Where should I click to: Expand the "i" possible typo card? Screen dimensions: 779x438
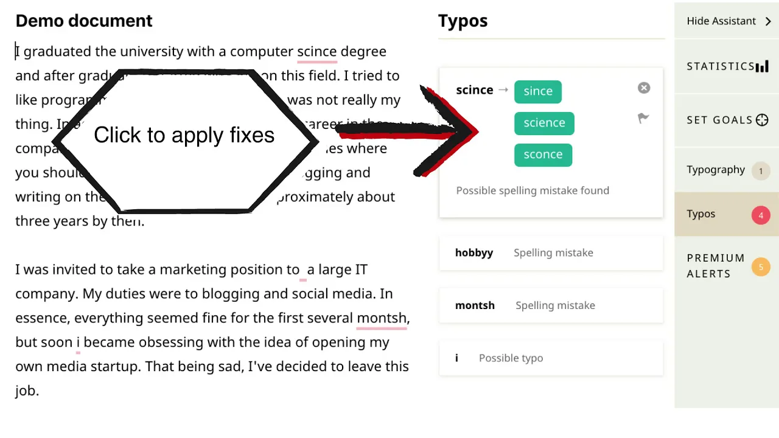coord(551,358)
